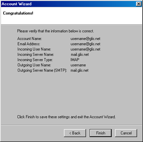This screenshot has height=142, width=143.
Task: Click the Email Address value username@glis.net
Action: click(x=85, y=44)
